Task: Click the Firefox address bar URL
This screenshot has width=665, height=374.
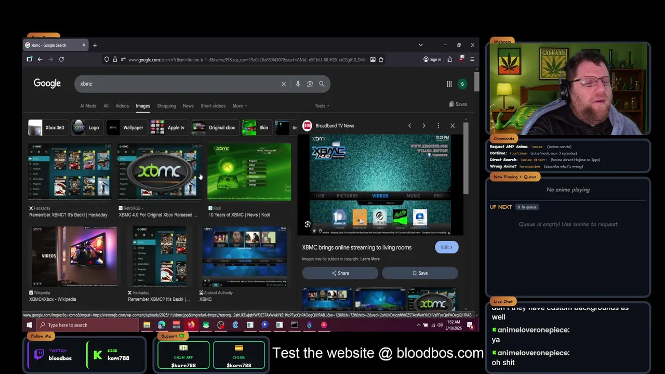Action: click(x=247, y=59)
